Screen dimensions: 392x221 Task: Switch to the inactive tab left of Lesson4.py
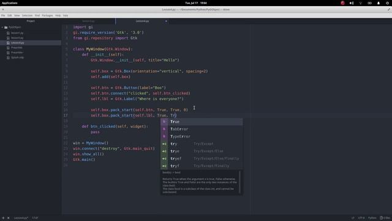pos(88,21)
